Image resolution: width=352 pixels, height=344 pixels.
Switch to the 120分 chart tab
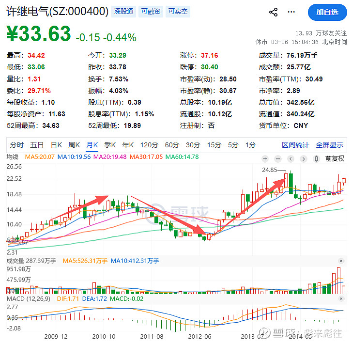149,145
